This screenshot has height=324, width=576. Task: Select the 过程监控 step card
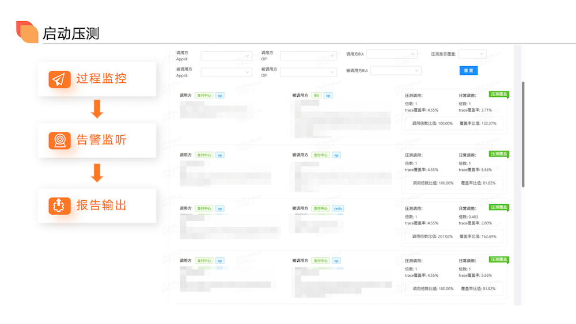(x=97, y=79)
